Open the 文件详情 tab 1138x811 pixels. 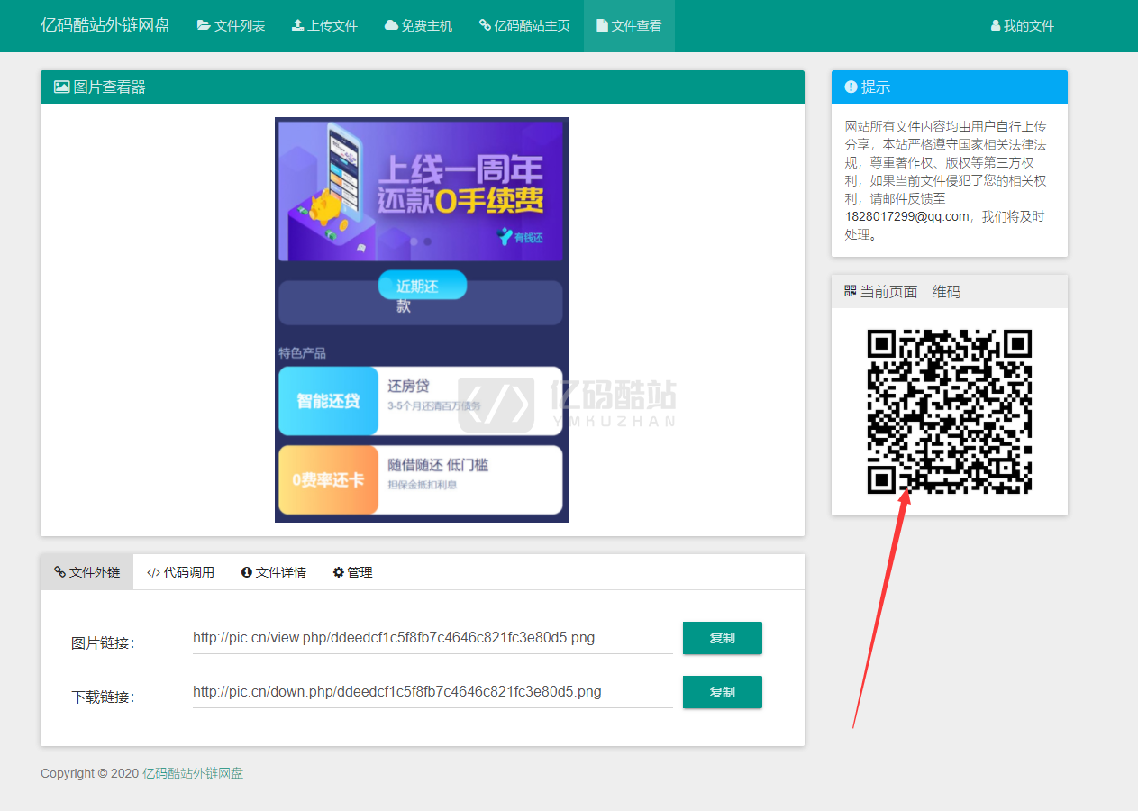tap(274, 572)
